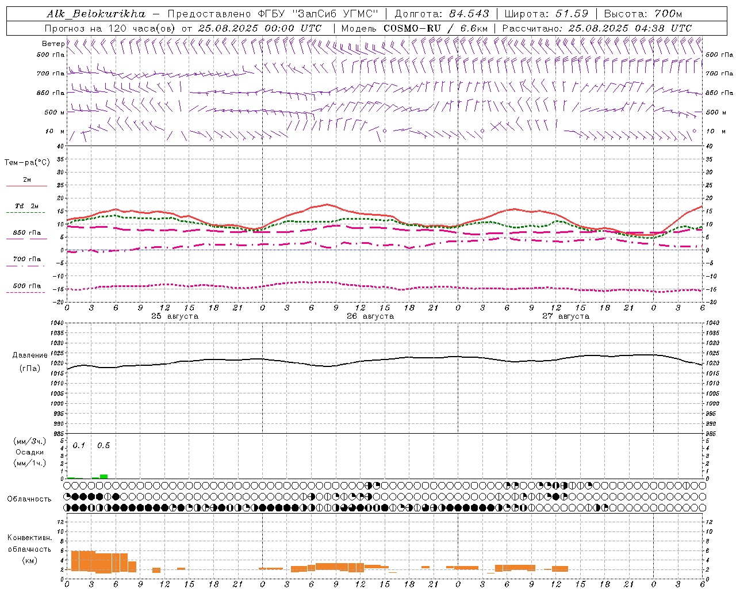Select the 'Облачность' cloud cover label

click(x=29, y=499)
